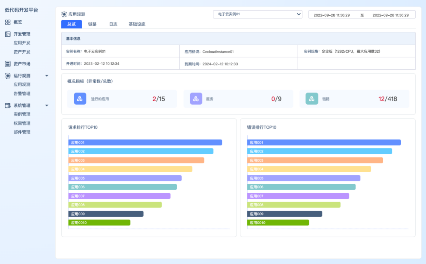This screenshot has height=264, width=426.
Task: Click the 低代码开发平台 title
Action: [21, 10]
